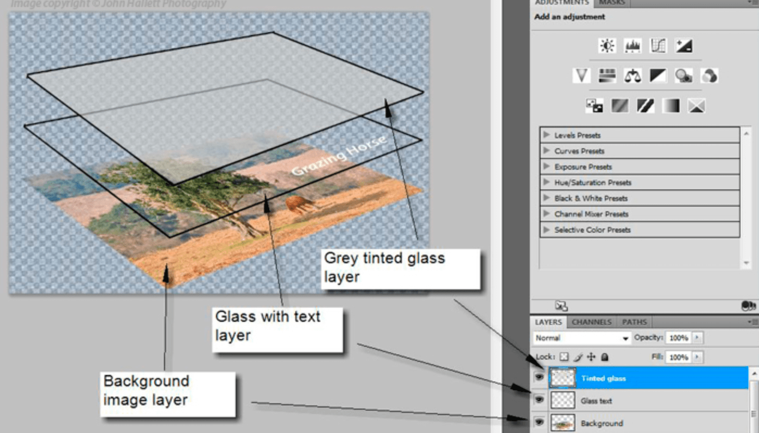Add an Exposure adjustment

pos(684,46)
